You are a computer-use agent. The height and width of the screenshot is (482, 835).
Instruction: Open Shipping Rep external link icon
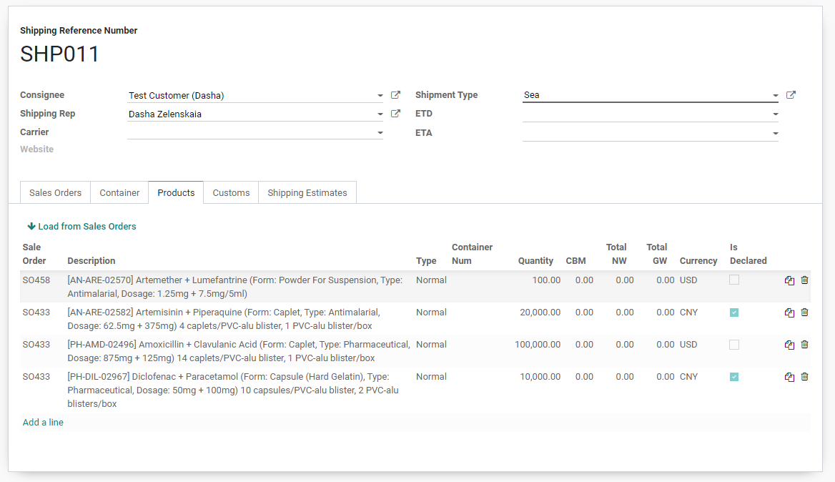tap(395, 114)
